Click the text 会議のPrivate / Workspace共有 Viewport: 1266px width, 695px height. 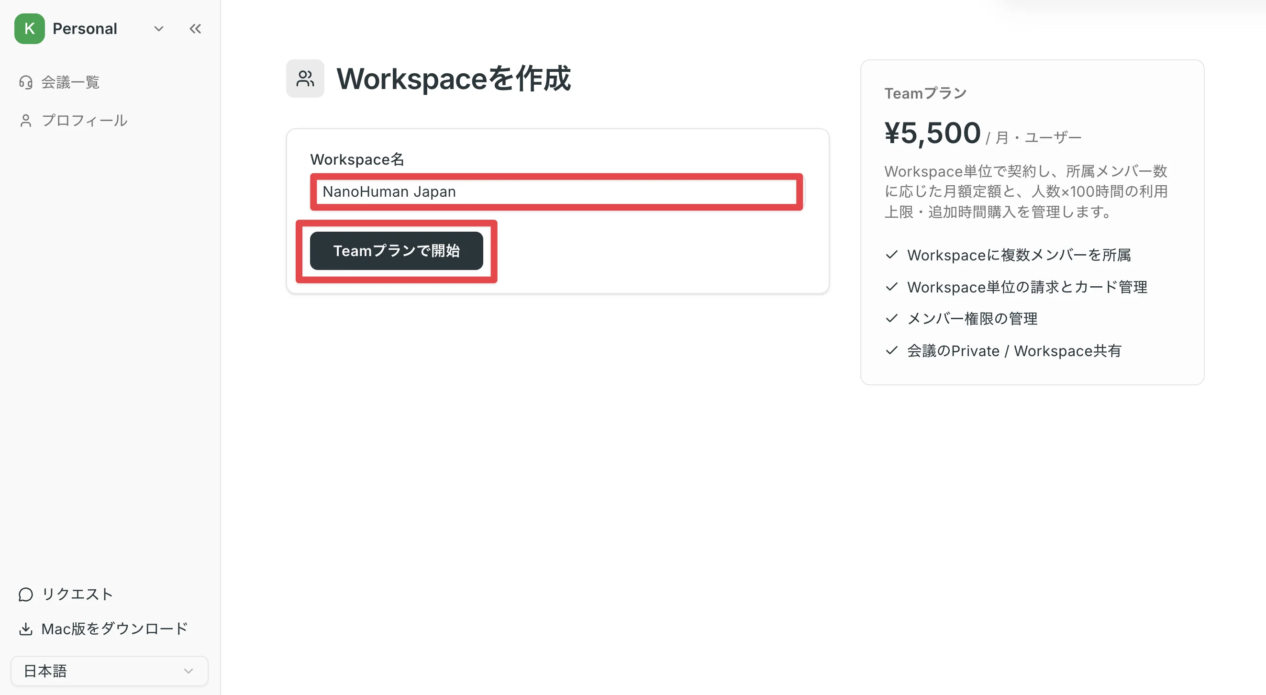coord(1014,351)
